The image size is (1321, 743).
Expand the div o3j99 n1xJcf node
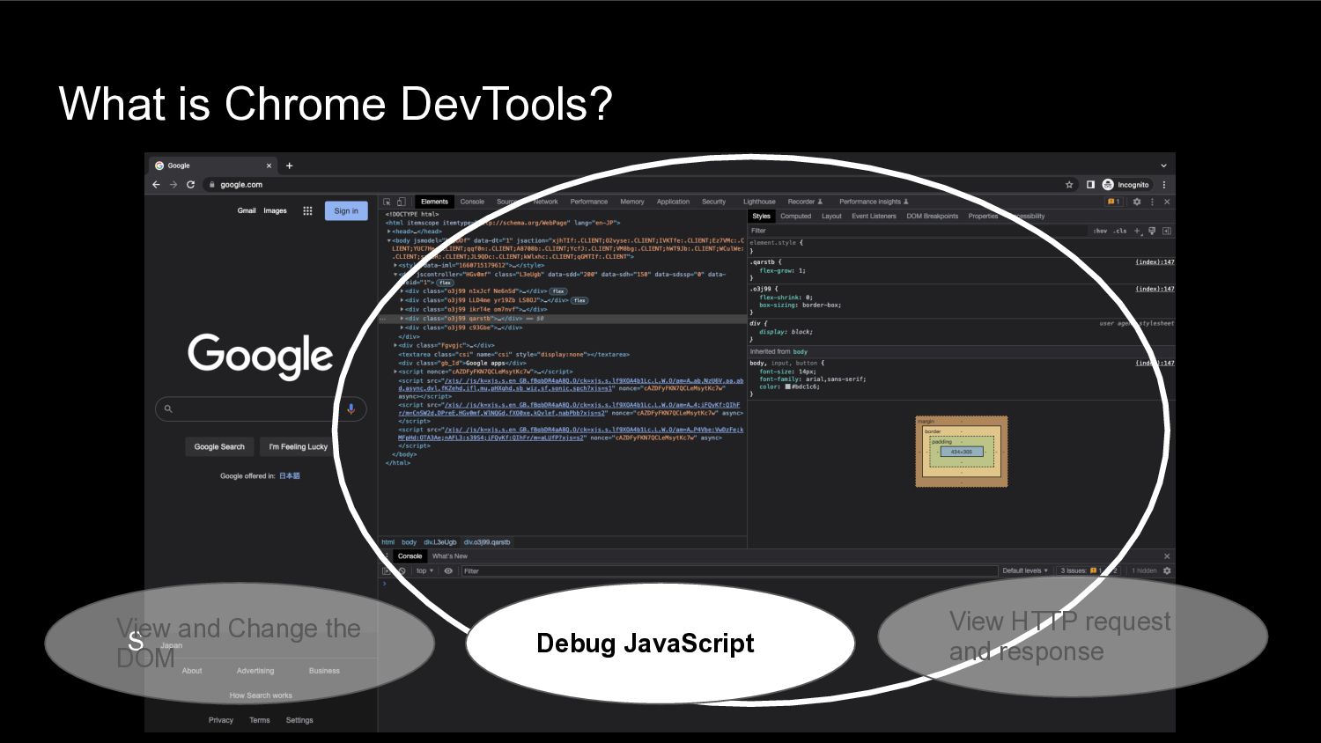pos(402,291)
